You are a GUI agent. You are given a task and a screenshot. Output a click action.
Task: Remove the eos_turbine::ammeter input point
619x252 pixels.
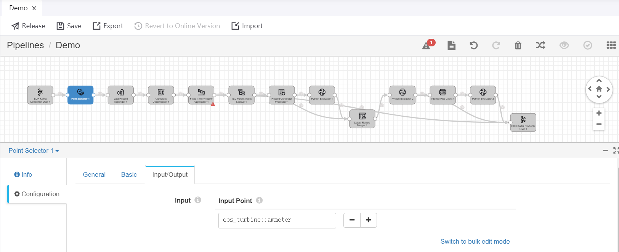[352, 220]
